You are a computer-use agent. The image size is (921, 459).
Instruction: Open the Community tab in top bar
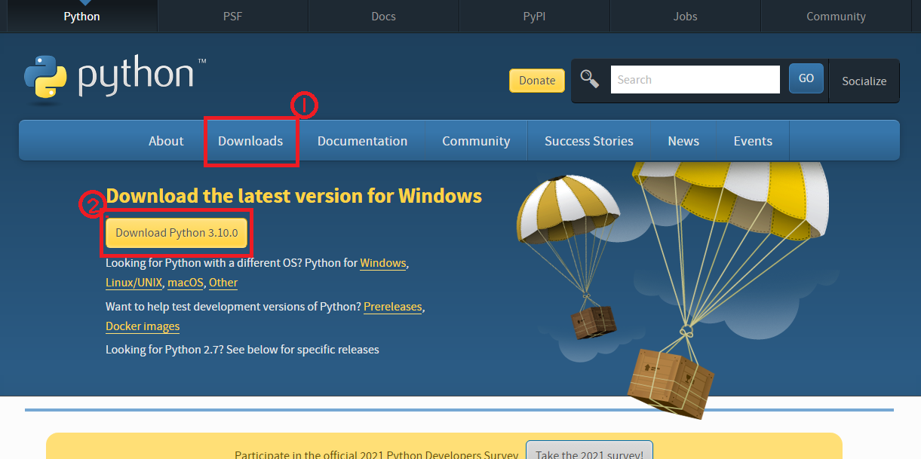[x=836, y=16]
